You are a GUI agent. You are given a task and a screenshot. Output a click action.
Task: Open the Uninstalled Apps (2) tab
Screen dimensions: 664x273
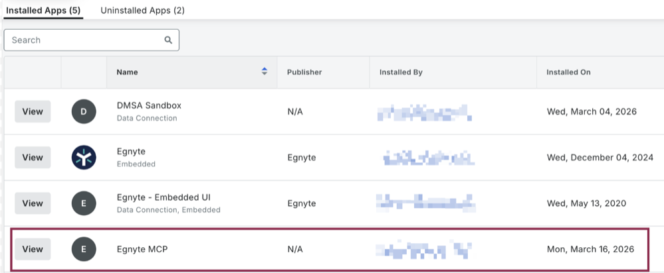tap(142, 11)
